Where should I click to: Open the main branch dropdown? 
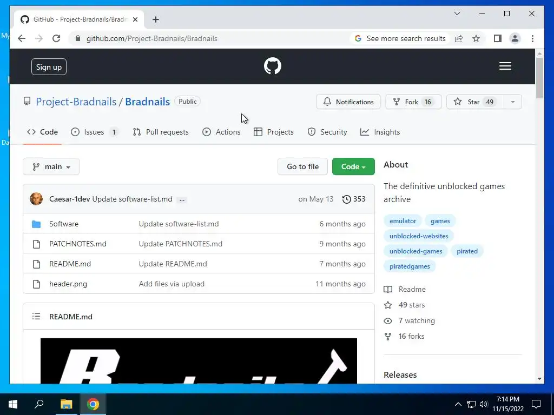point(51,166)
